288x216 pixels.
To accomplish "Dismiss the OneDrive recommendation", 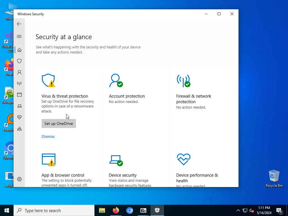I will 48,136.
